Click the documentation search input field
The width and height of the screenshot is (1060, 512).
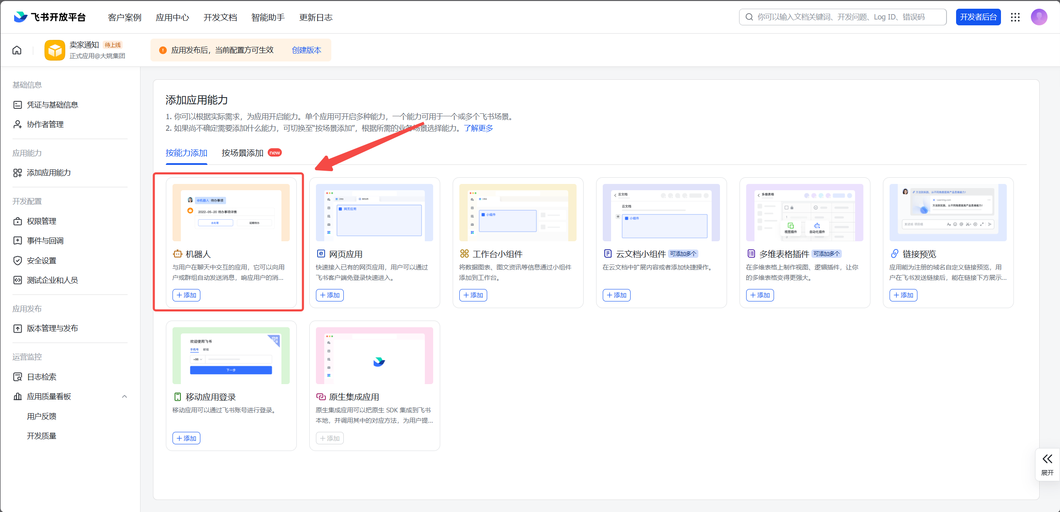843,17
